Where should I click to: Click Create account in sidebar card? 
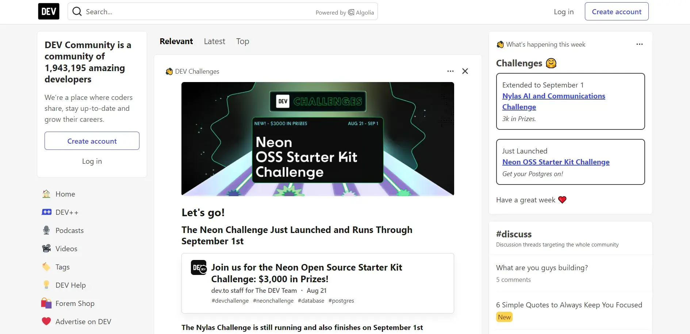(x=92, y=141)
